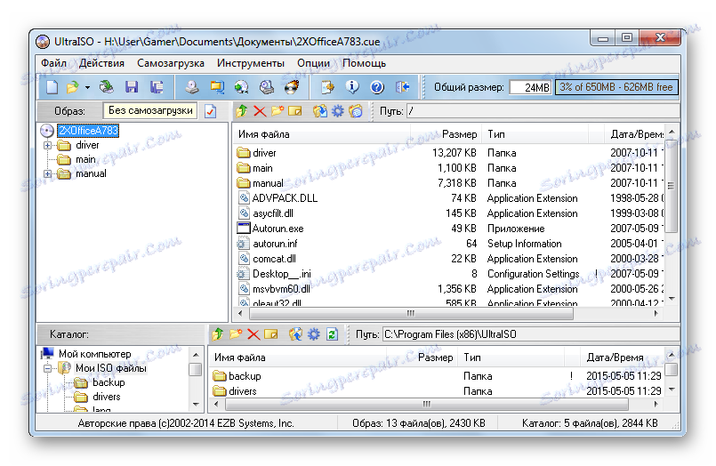The width and height of the screenshot is (716, 466).
Task: Click rename icon in Каталог toolbar
Action: [x=270, y=334]
